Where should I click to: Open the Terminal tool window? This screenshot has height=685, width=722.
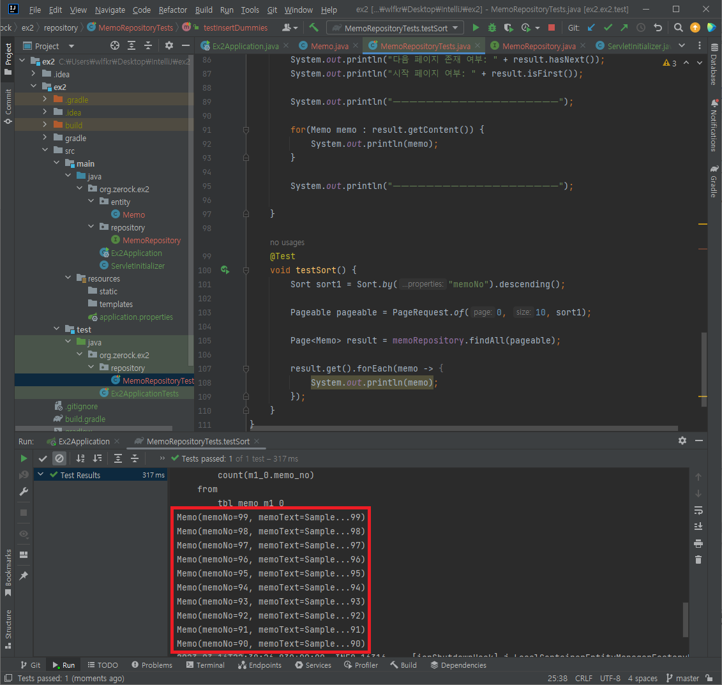tap(206, 665)
